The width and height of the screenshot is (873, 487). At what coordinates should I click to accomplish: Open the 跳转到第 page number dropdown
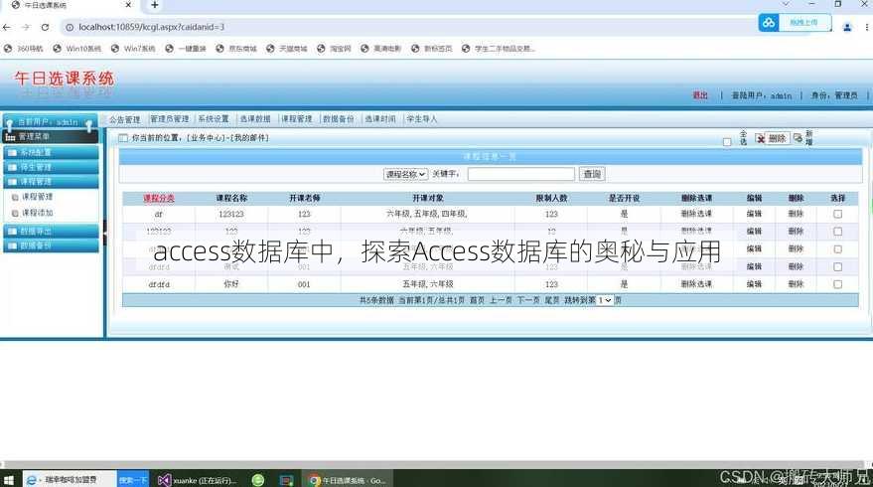point(605,300)
